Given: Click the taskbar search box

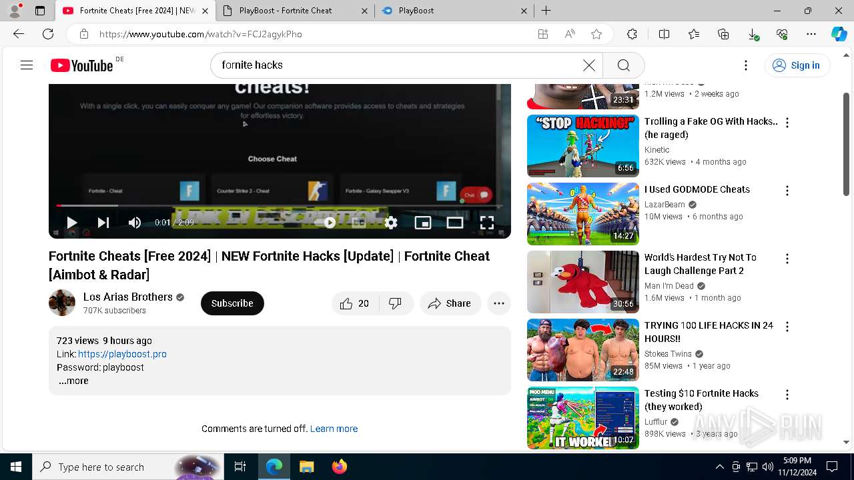Looking at the screenshot, I should 128,467.
